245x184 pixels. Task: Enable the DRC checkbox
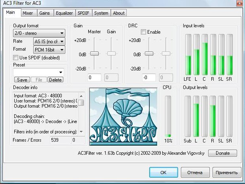pos(143,32)
